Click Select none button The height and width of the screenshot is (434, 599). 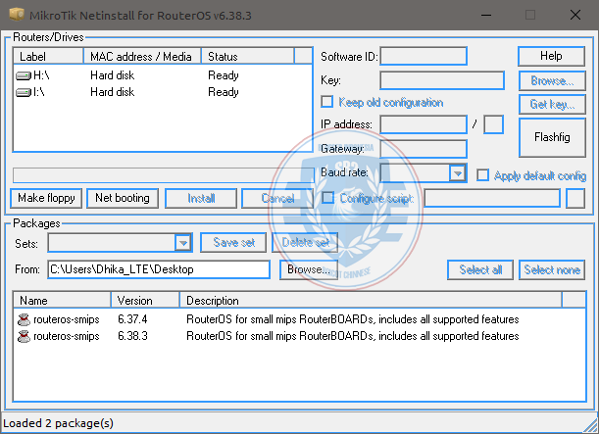point(552,269)
